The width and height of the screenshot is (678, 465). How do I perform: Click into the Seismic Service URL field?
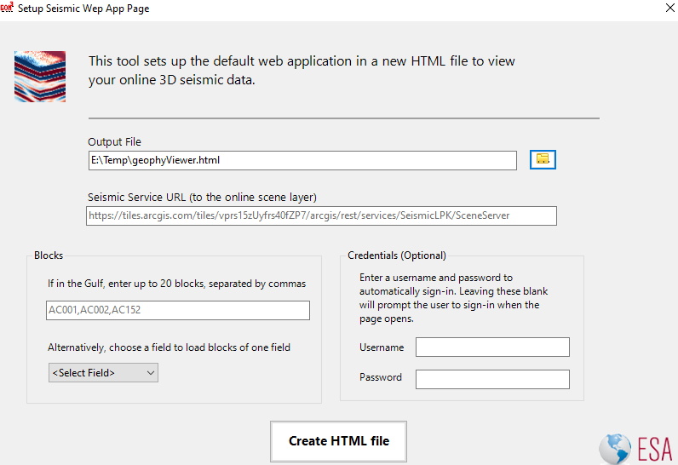[x=321, y=215]
